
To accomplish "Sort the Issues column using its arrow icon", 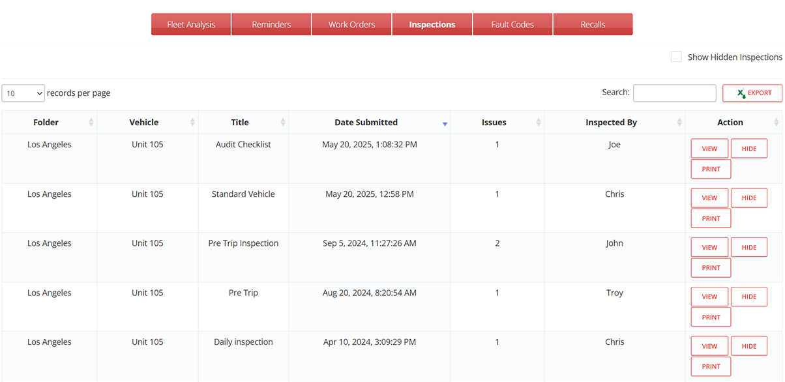I will pyautogui.click(x=538, y=122).
